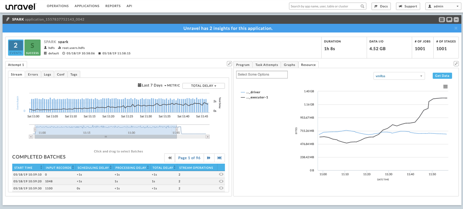Open the vmRss metric dropdown
This screenshot has height=209, width=463.
click(399, 76)
